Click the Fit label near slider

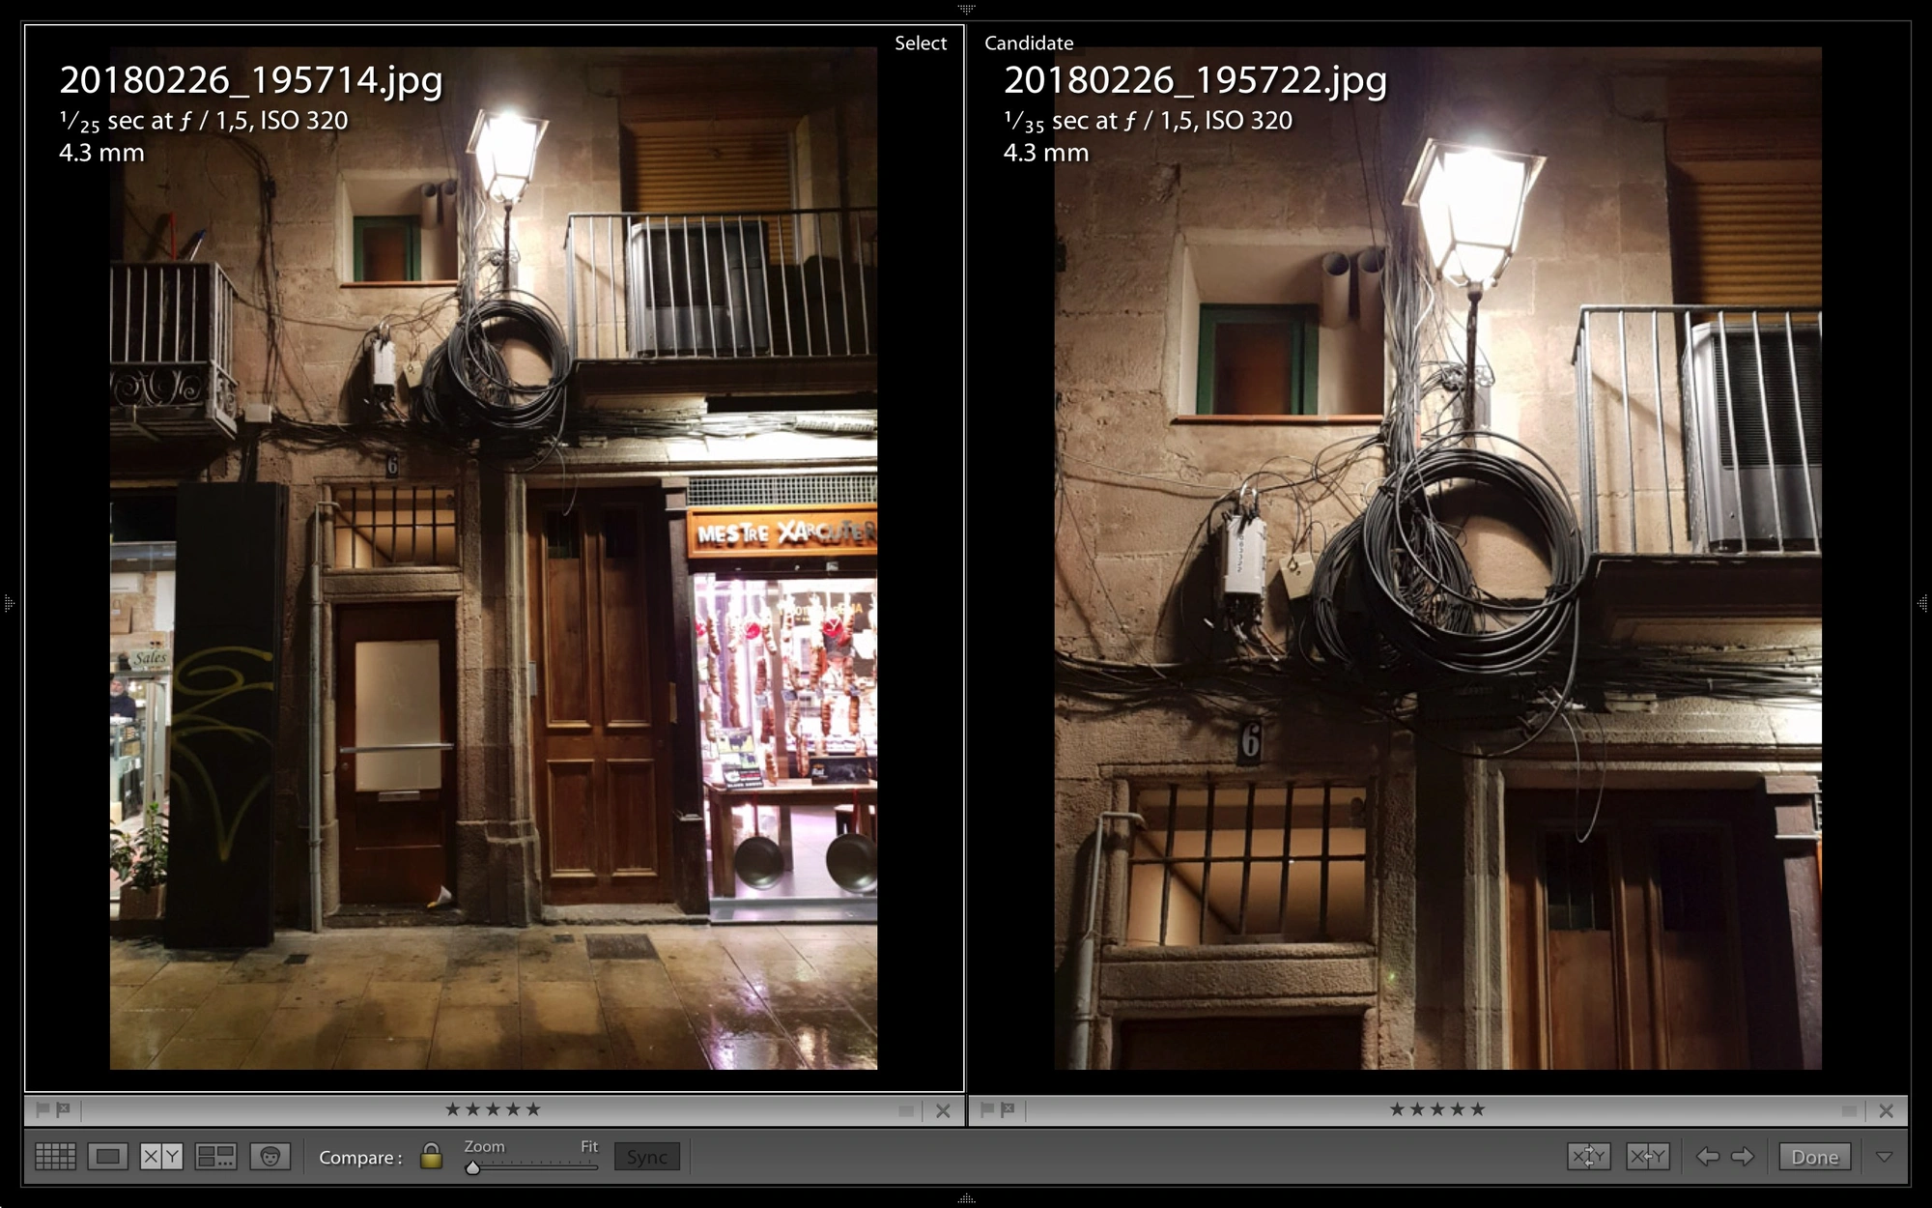[589, 1146]
